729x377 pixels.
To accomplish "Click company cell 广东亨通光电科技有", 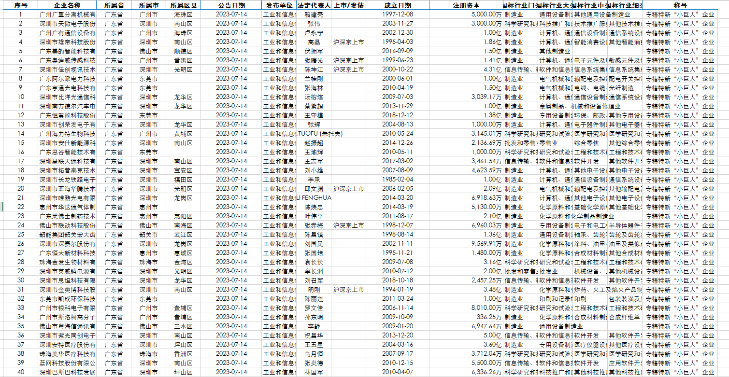I will tap(67, 88).
